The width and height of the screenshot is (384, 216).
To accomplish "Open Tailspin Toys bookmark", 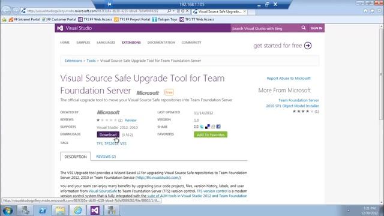I will click(x=165, y=19).
